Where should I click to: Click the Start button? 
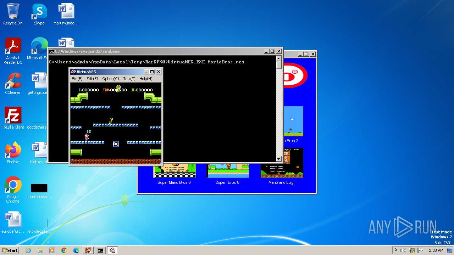(10, 250)
